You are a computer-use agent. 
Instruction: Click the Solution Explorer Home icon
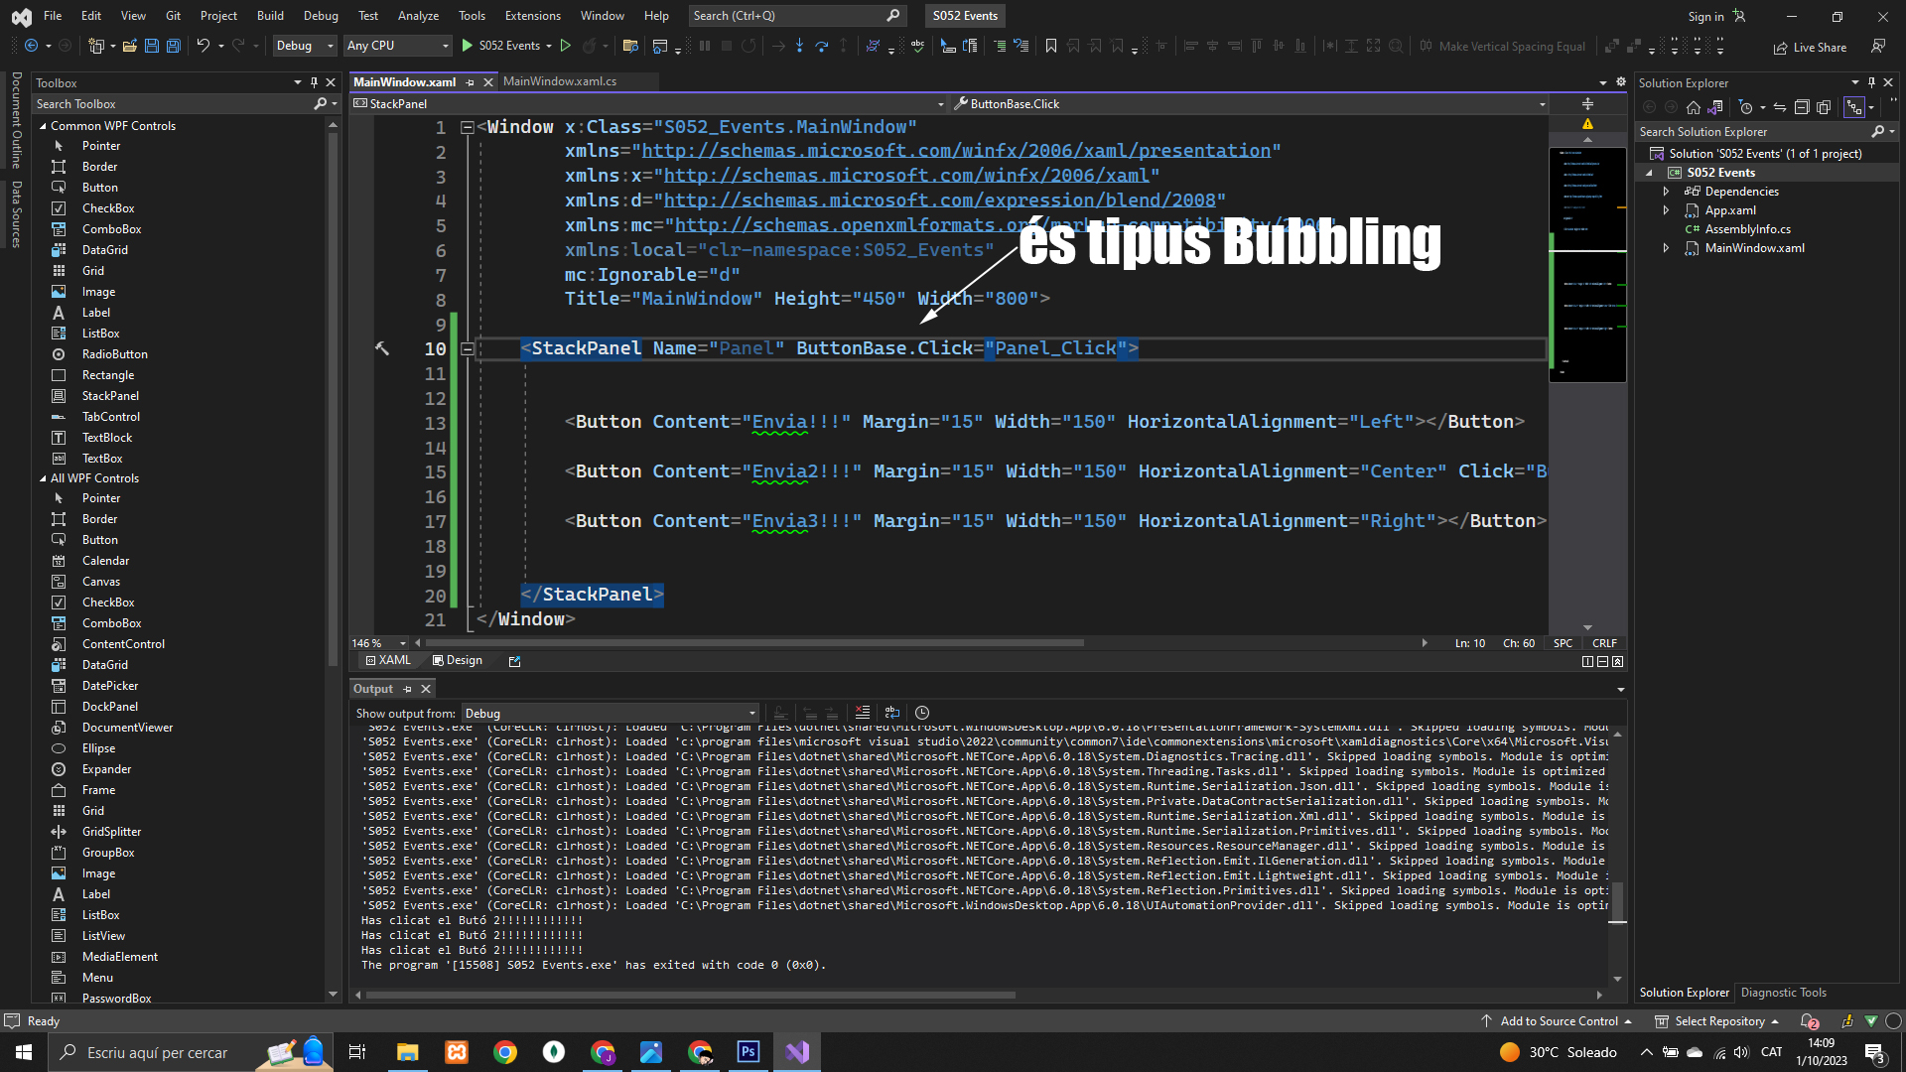(x=1694, y=107)
